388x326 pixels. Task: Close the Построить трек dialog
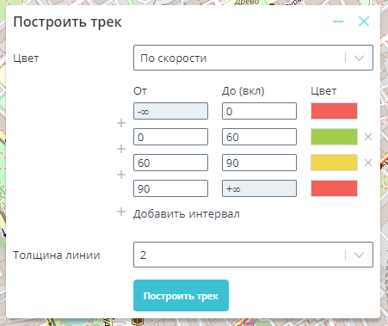[364, 22]
